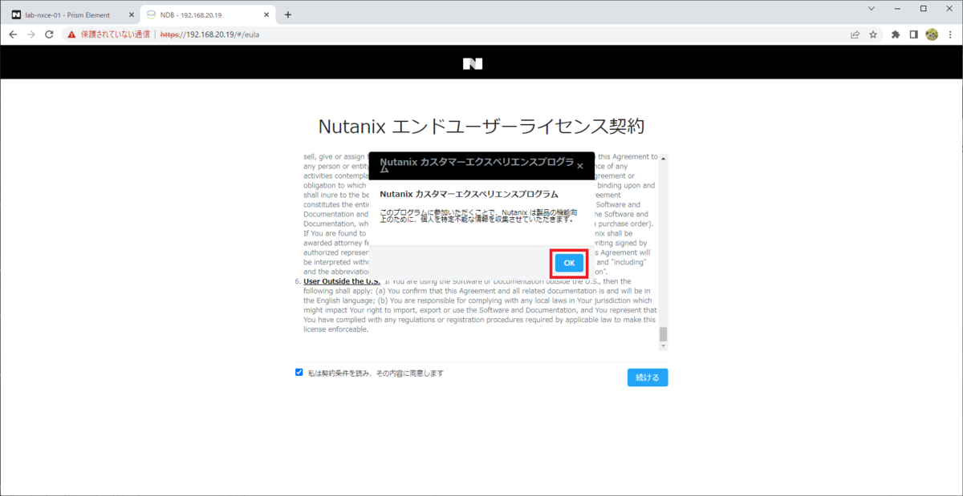Bookmark this page with the star

tap(873, 34)
